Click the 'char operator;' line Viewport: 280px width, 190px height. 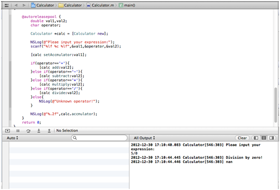point(45,26)
